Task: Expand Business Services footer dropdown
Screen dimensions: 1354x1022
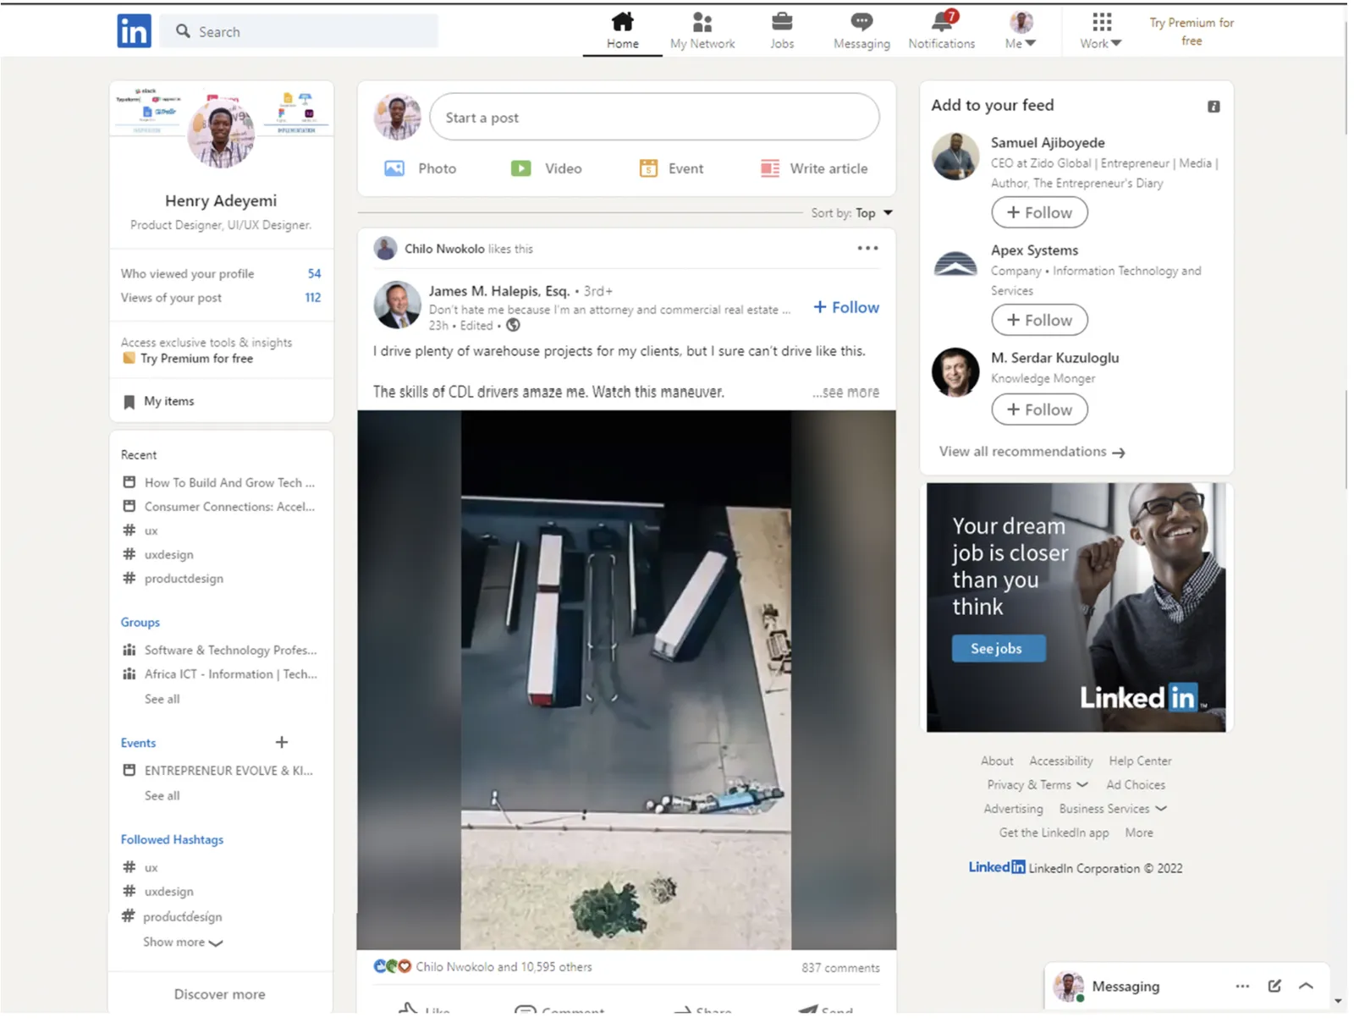Action: [1113, 809]
